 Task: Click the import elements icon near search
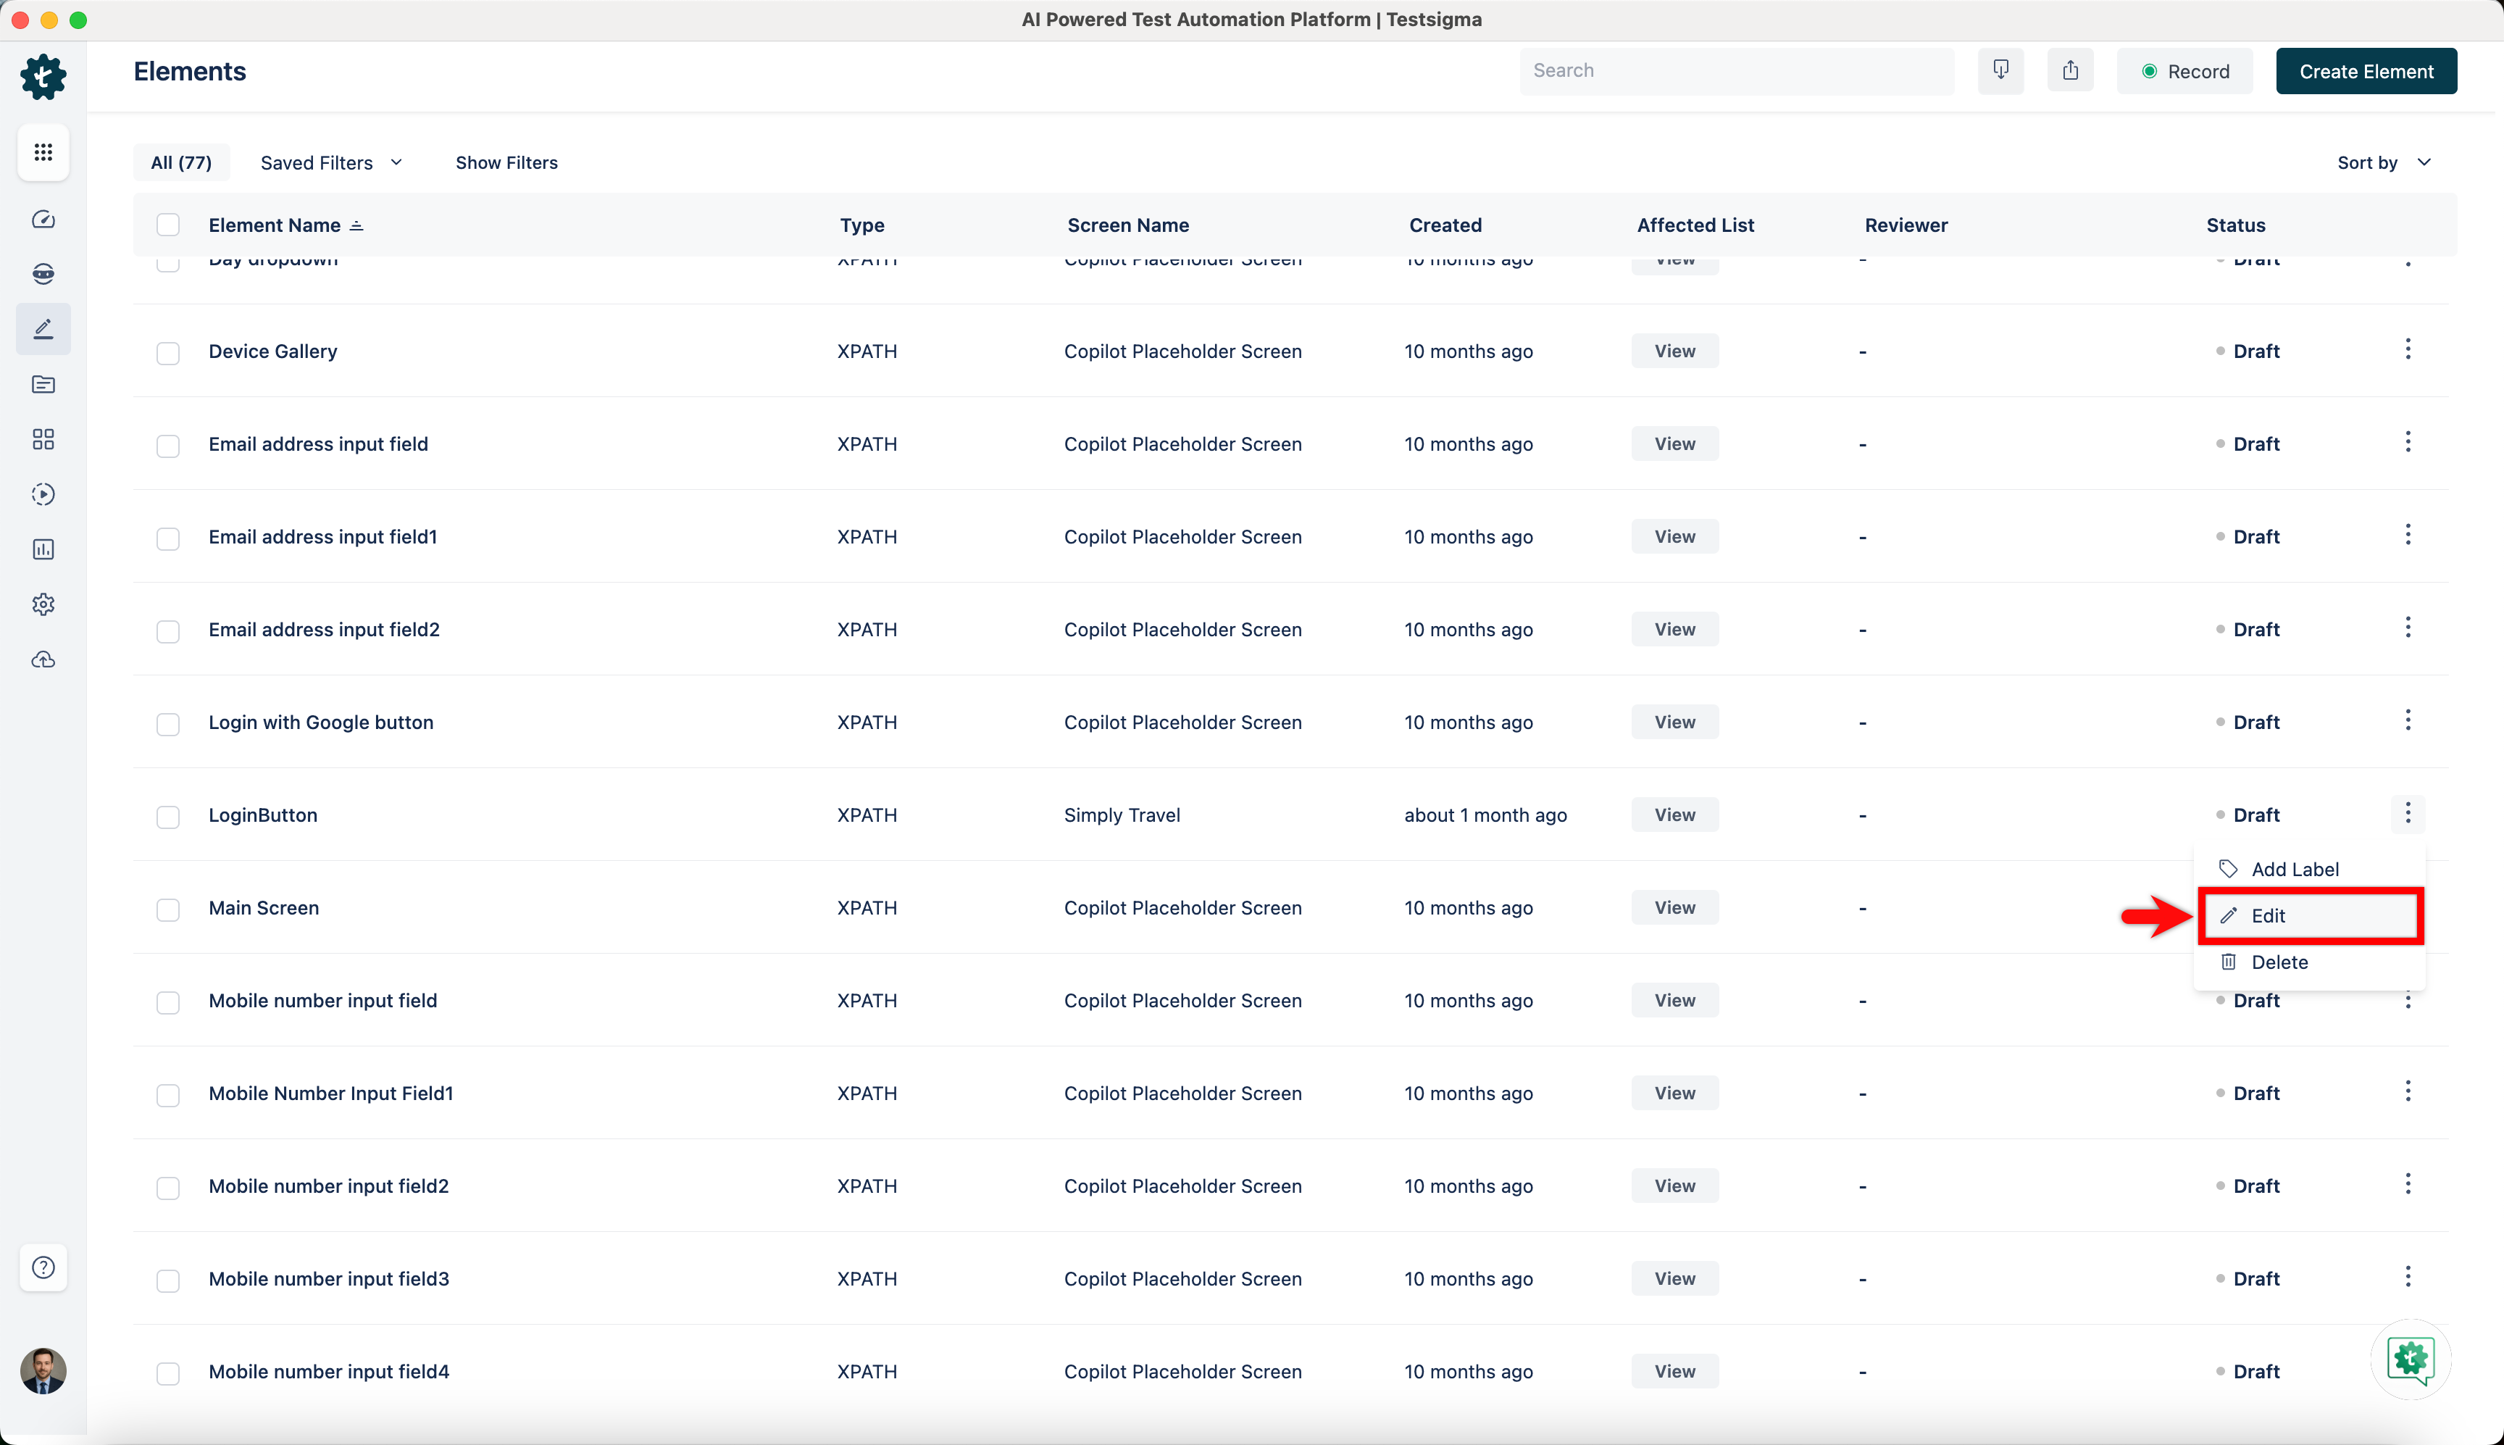(2000, 70)
